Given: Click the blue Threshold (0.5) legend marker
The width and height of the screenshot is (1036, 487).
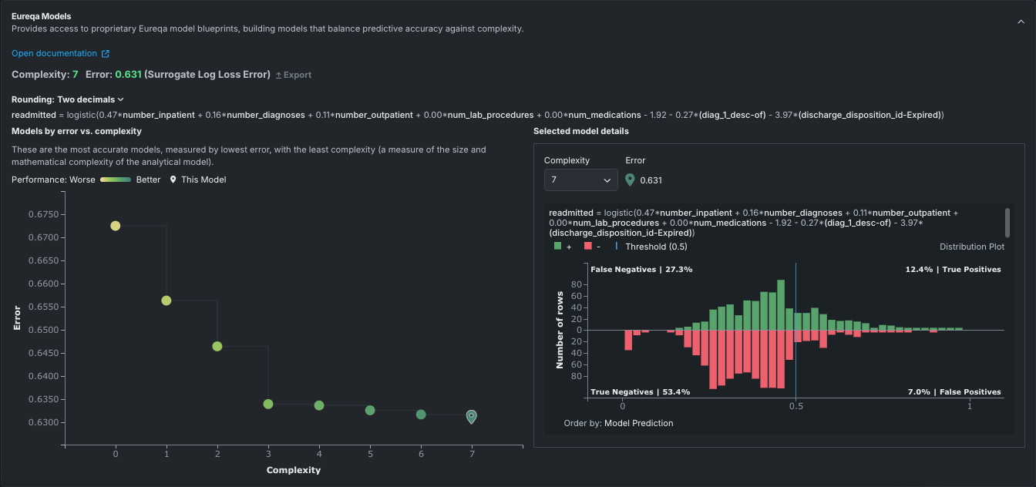Looking at the screenshot, I should click(x=616, y=247).
